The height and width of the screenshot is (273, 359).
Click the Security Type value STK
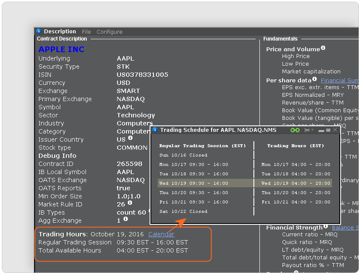123,67
